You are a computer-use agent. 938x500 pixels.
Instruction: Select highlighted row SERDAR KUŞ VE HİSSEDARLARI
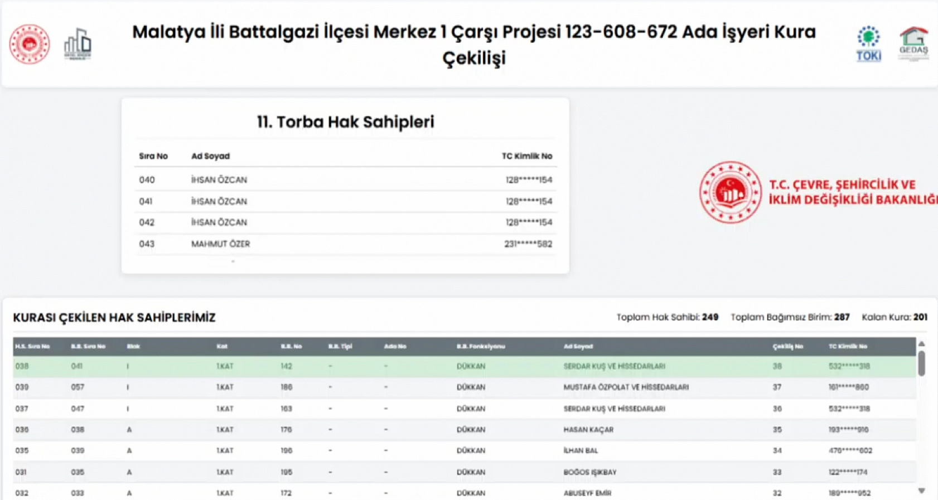click(x=614, y=366)
